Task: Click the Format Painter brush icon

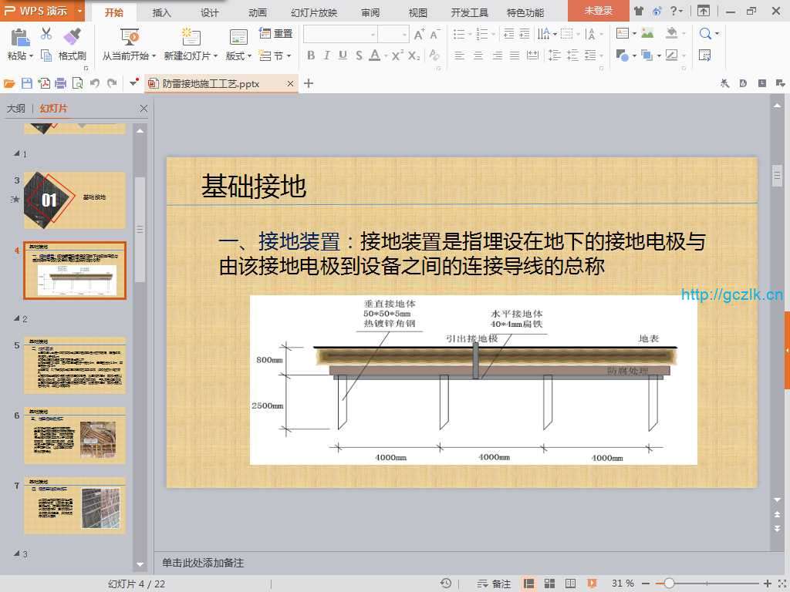Action: [72, 35]
